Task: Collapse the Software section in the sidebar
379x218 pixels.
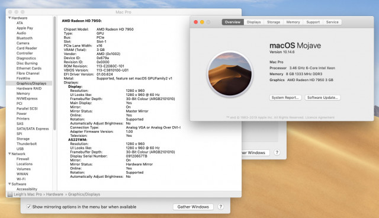Action: [x=9, y=184]
